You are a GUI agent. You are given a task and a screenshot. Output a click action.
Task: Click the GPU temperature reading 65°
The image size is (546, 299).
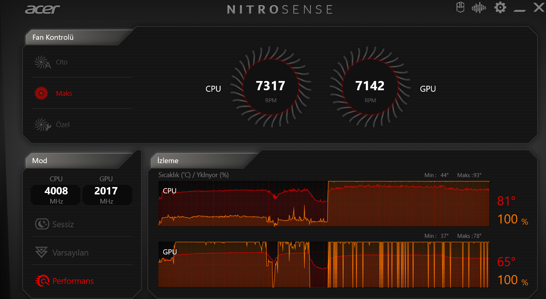506,262
